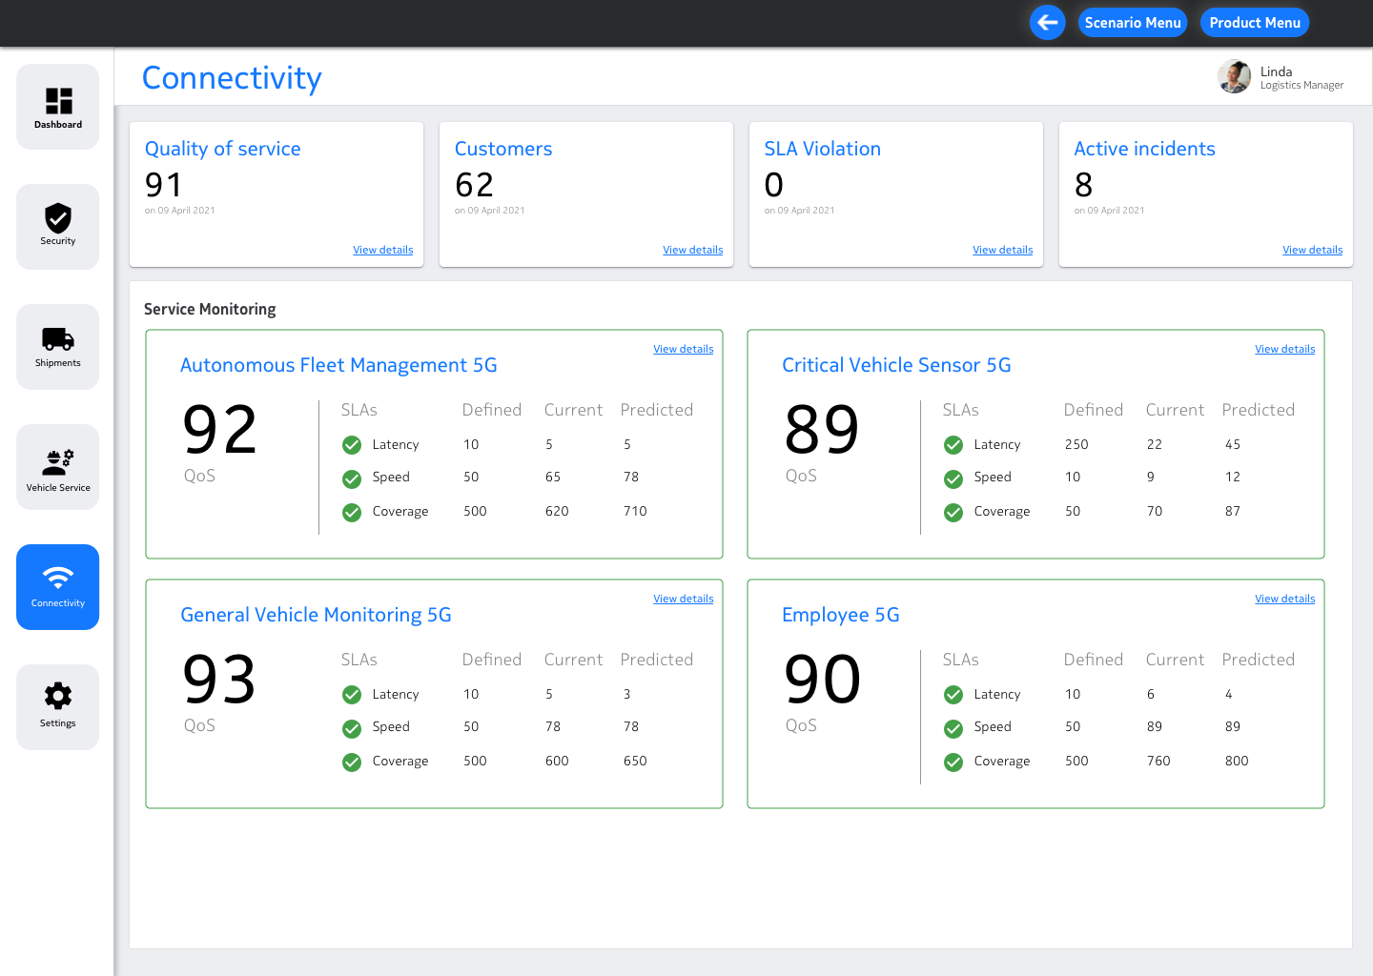Screen dimensions: 1373x976
Task: Click Latency check icon in Employee 5G
Action: [953, 695]
